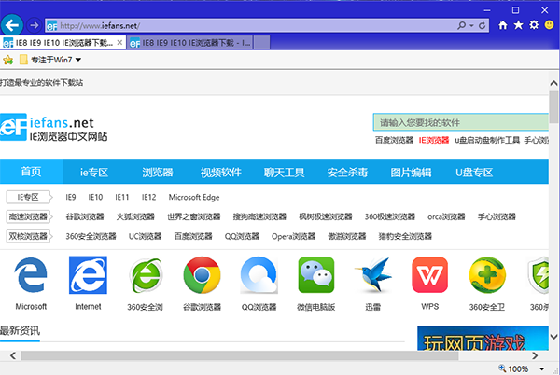This screenshot has height=375, width=560.
Task: Click the WPS office icon
Action: (x=430, y=277)
